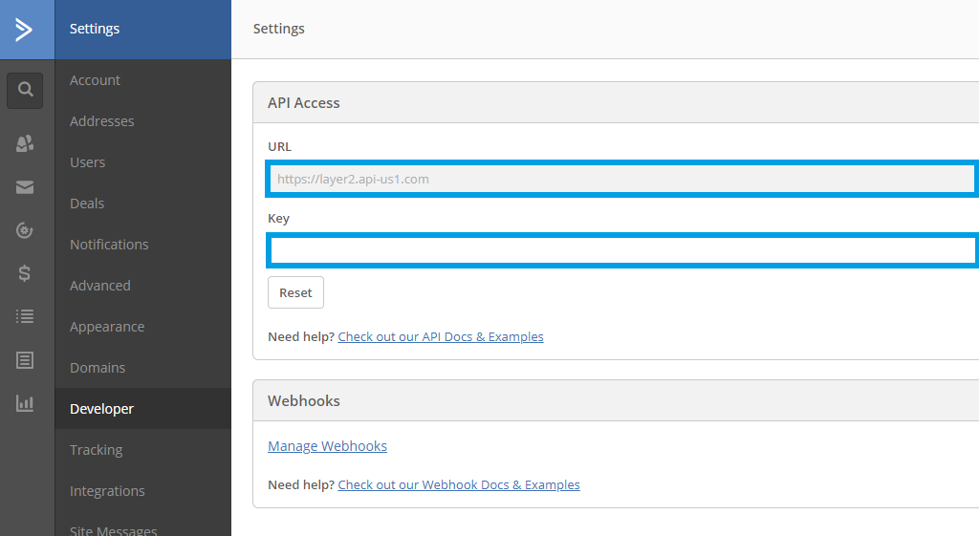The height and width of the screenshot is (536, 979).
Task: Navigate to Integrations settings
Action: coord(107,491)
